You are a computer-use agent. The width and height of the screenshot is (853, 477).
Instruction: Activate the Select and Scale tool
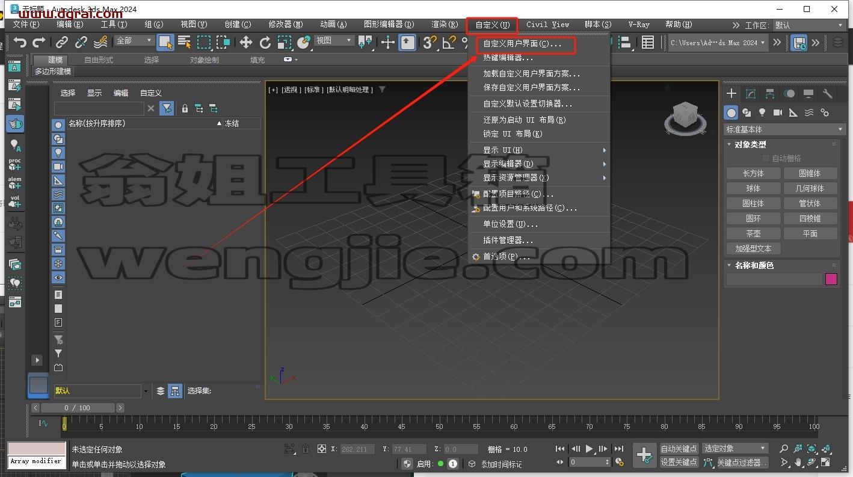pos(285,42)
